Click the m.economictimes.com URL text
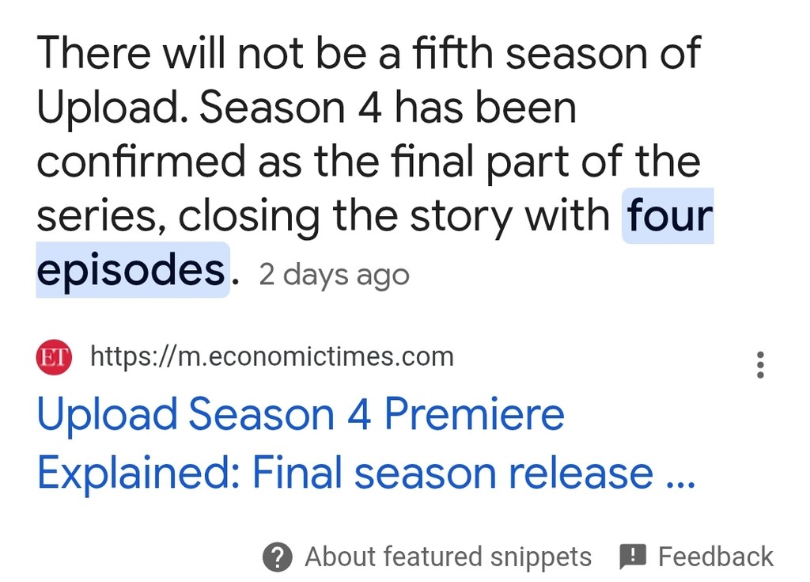810x582 pixels. click(272, 356)
